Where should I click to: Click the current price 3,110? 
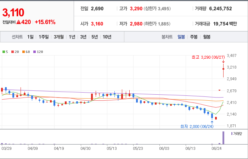13,12
